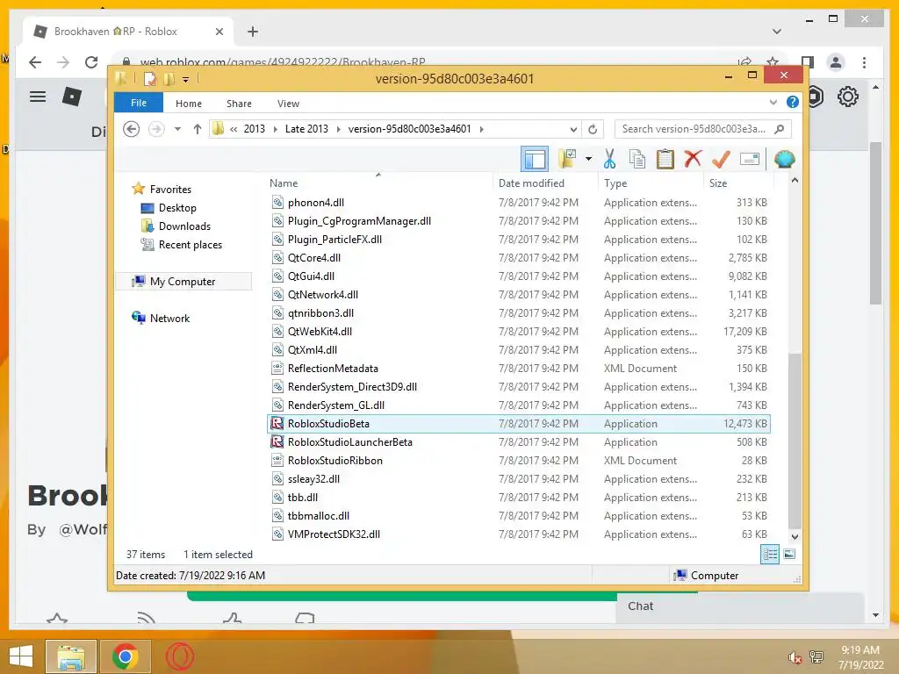The image size is (899, 674).
Task: Expand the arrow after version-95d80c003e3a4601 breadcrumb
Action: coord(482,129)
